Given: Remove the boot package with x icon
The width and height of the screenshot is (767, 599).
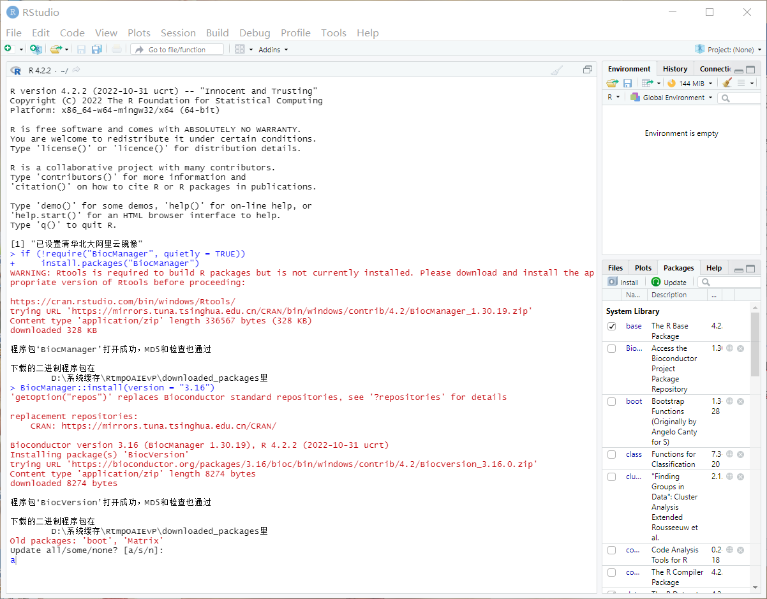Looking at the screenshot, I should [740, 401].
